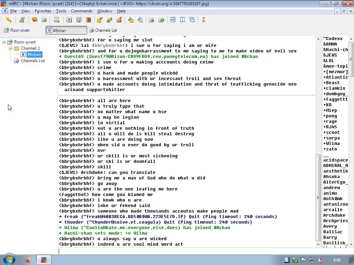Open the Notify List toolbar icon
The height and width of the screenshot is (265, 354).
click(151, 20)
